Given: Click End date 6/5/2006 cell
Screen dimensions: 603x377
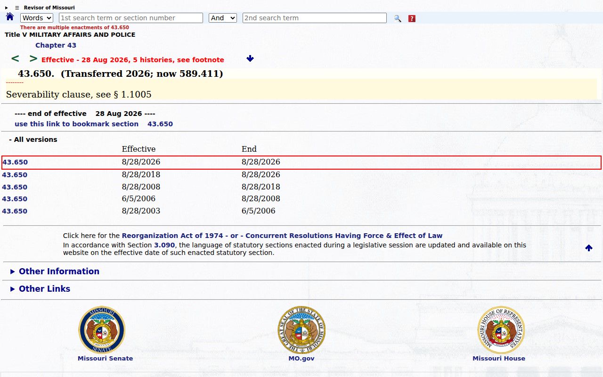Looking at the screenshot, I should click(x=259, y=211).
